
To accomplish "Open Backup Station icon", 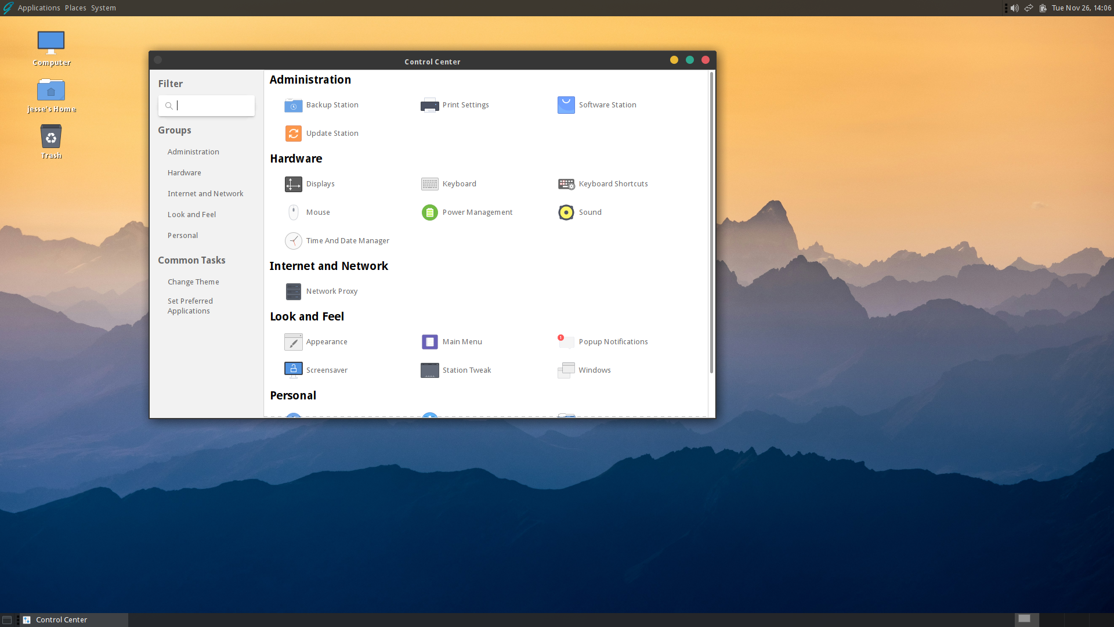I will click(293, 105).
